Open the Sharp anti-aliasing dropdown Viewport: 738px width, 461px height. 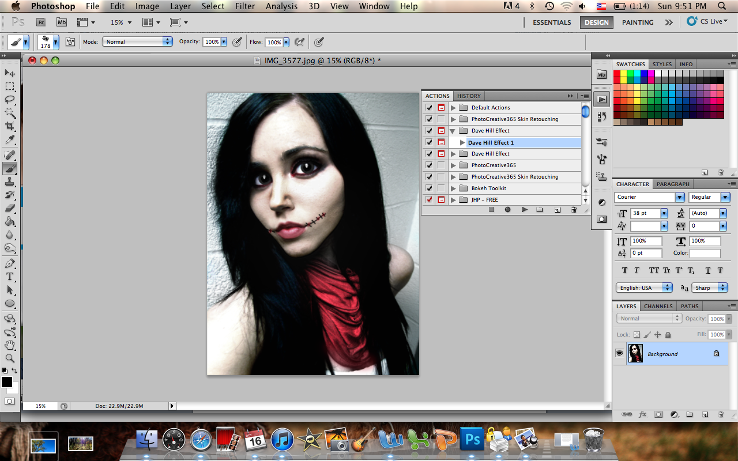click(711, 288)
